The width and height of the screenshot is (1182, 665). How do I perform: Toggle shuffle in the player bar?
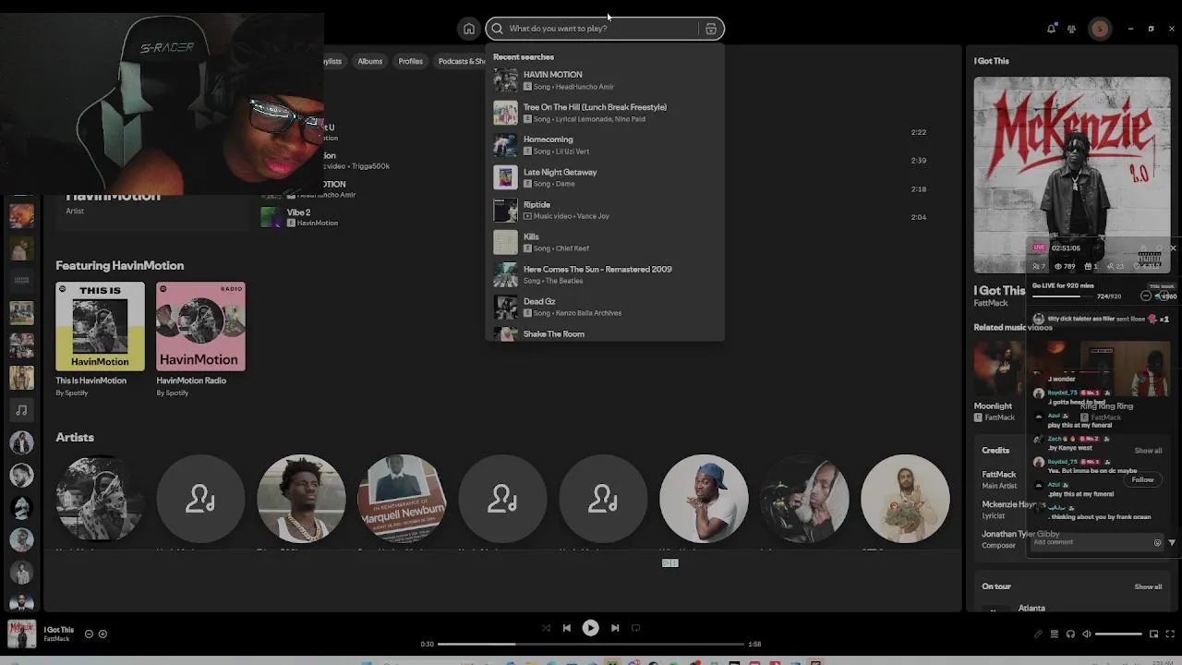pyautogui.click(x=546, y=628)
